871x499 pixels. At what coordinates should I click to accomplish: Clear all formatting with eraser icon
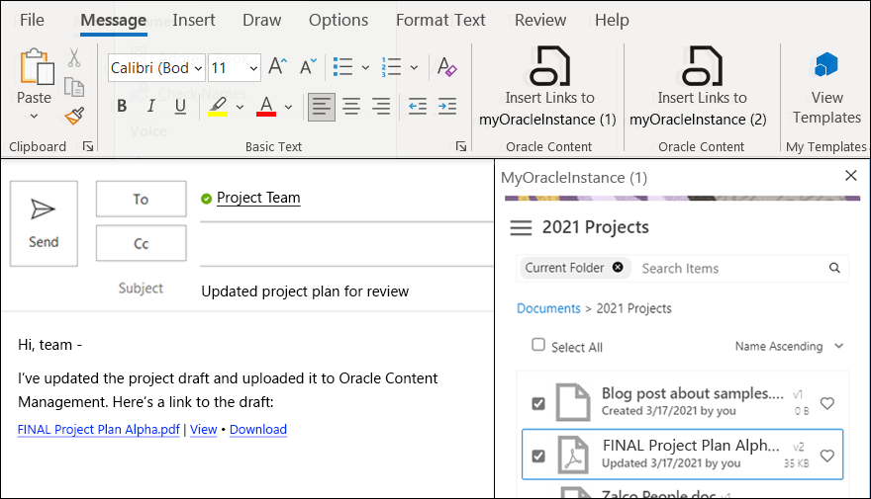[446, 67]
